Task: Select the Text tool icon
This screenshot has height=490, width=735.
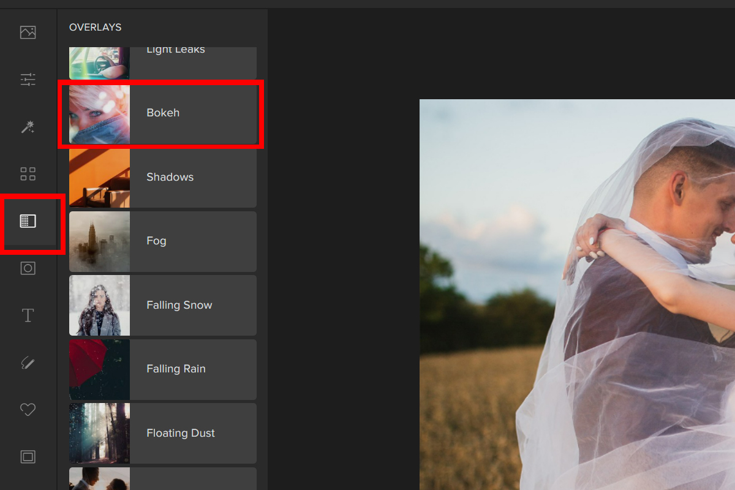Action: 28,315
